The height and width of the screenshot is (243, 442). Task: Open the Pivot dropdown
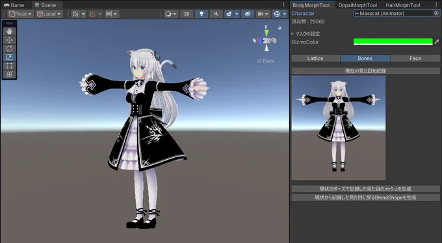21,14
